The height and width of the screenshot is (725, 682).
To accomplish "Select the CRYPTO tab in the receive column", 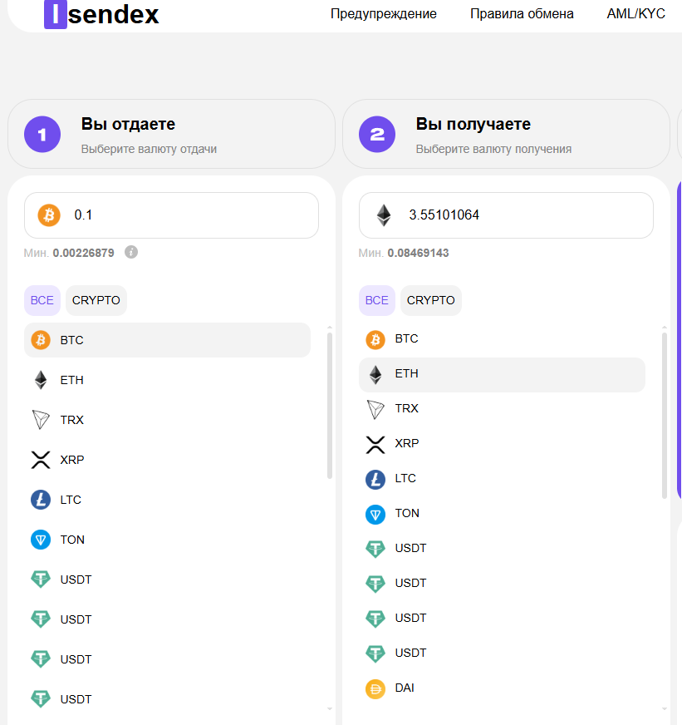I will pyautogui.click(x=430, y=300).
